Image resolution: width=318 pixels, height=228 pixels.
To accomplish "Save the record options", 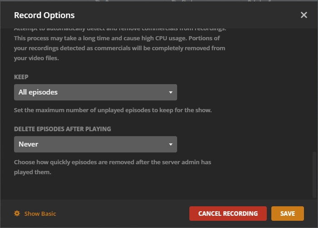I will click(x=287, y=214).
